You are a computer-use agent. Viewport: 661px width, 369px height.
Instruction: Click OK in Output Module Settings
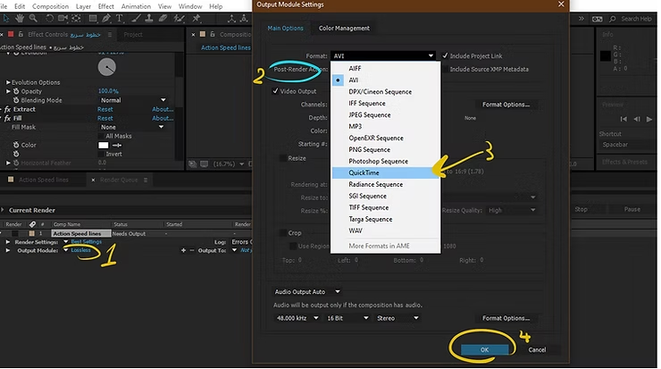(484, 349)
